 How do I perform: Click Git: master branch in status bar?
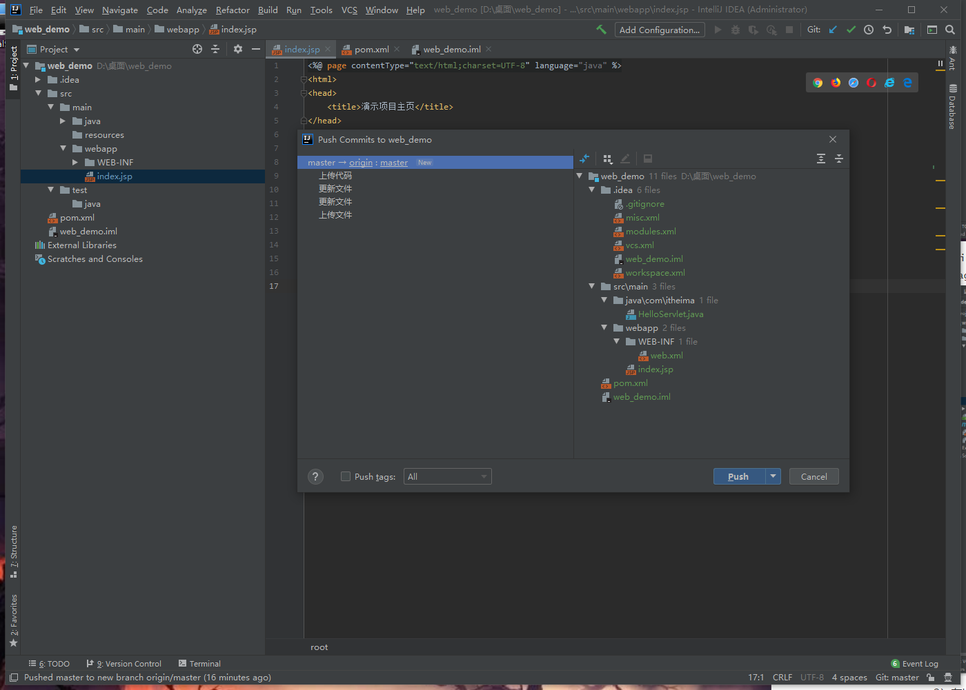point(897,678)
